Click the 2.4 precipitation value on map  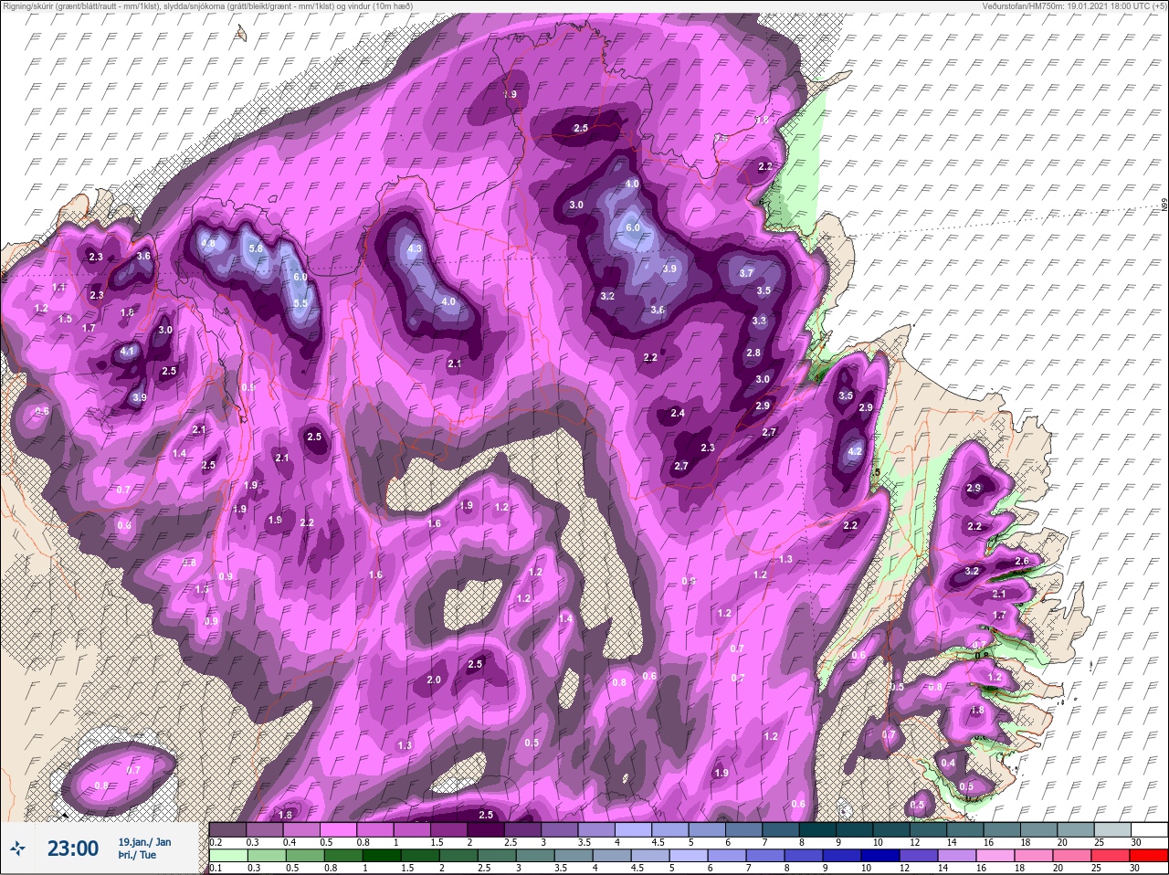[678, 414]
